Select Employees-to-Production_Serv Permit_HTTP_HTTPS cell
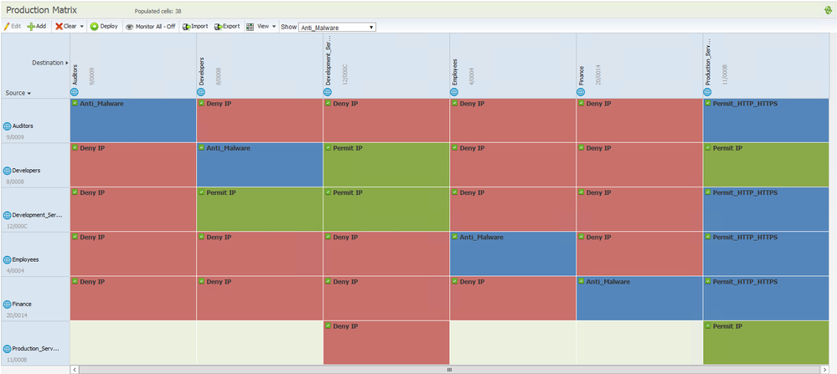The width and height of the screenshot is (837, 374). (767, 254)
